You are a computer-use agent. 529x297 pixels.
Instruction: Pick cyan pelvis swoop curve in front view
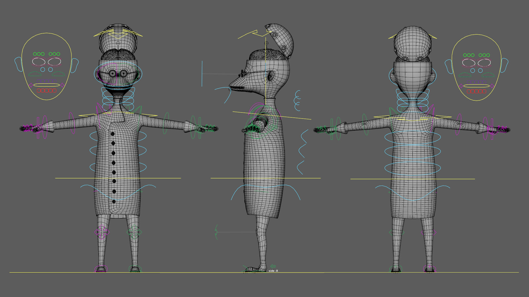click(x=118, y=192)
